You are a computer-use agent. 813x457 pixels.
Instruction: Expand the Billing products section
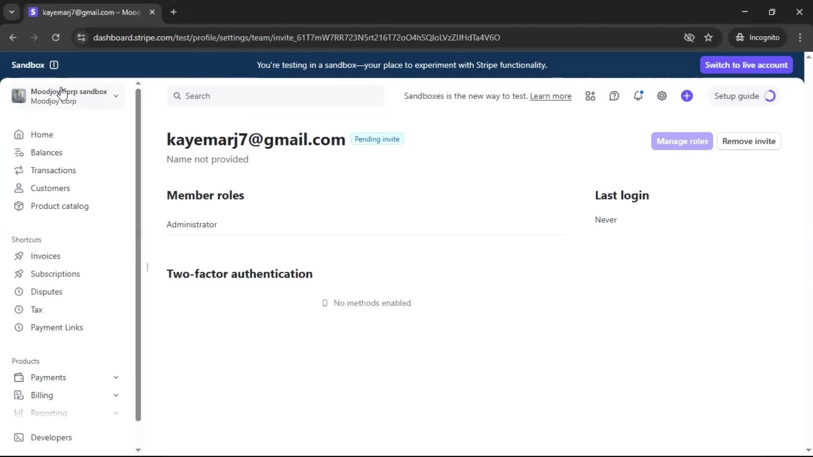click(x=116, y=395)
